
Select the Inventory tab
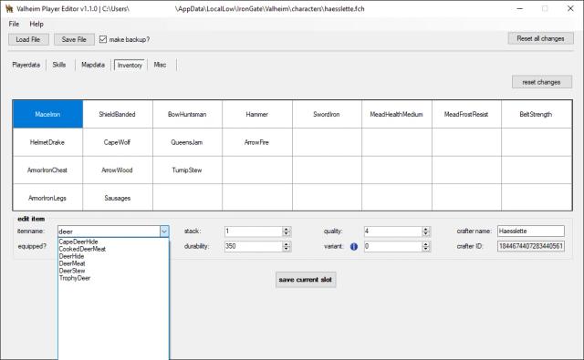130,65
